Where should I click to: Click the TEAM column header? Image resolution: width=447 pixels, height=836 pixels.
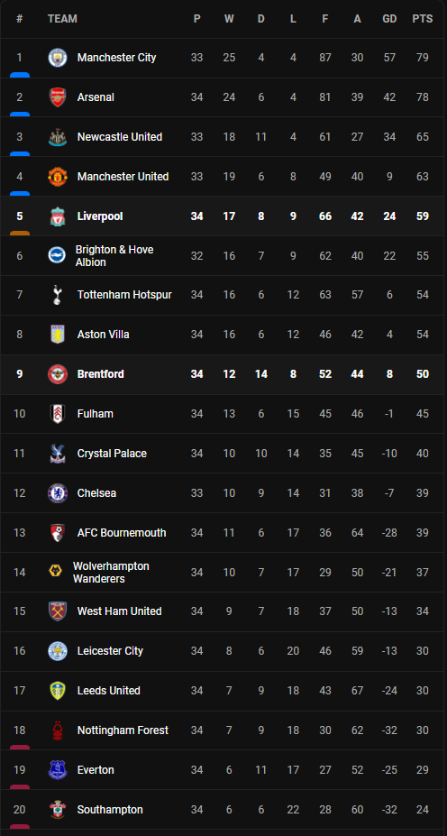62,19
